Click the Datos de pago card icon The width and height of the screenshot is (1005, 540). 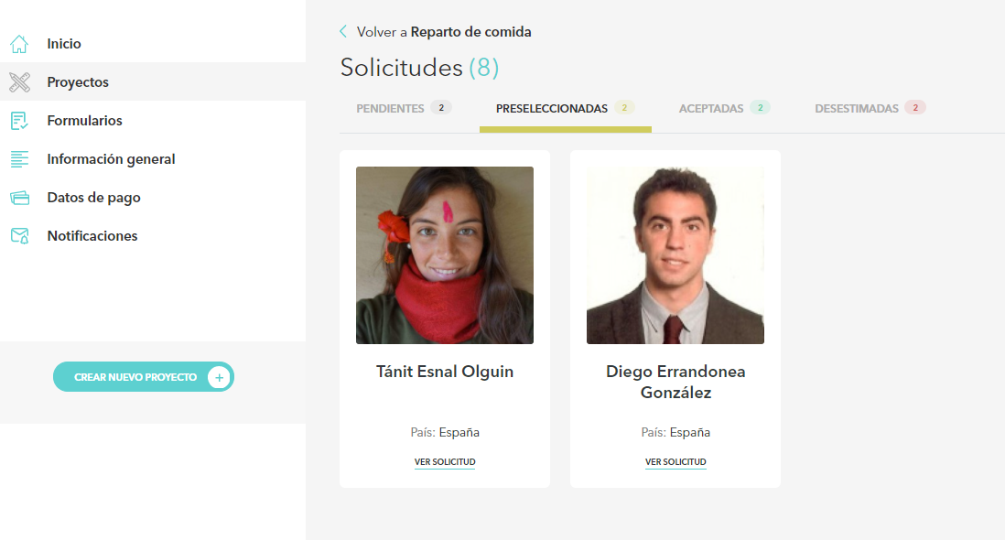tap(19, 198)
